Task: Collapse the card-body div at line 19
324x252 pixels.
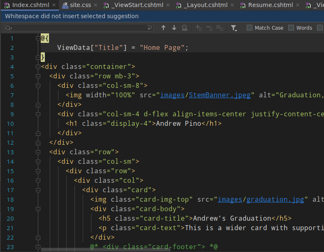Action: [x=38, y=209]
